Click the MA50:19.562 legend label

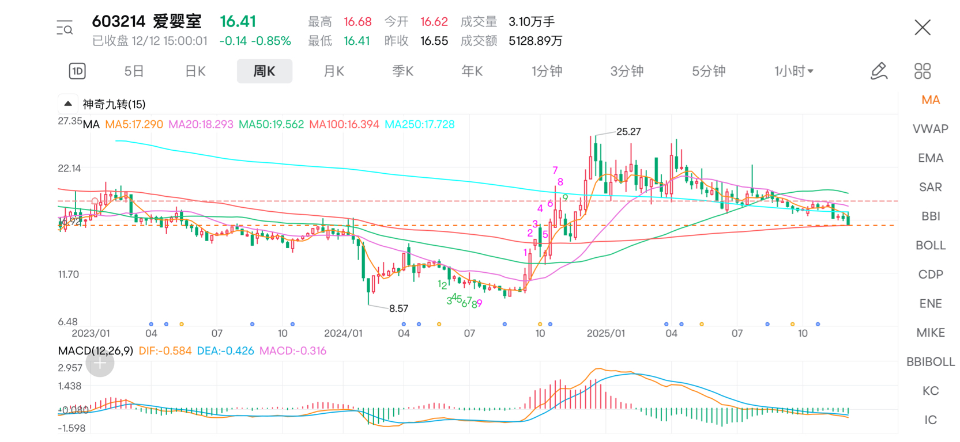[271, 124]
